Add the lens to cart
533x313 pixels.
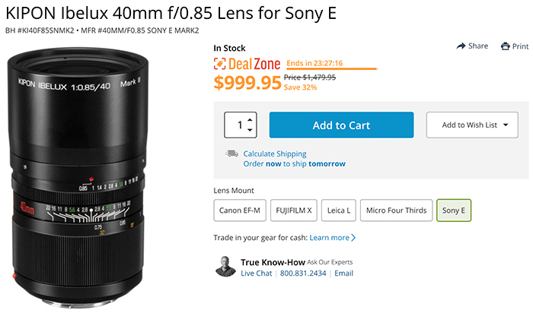(341, 125)
